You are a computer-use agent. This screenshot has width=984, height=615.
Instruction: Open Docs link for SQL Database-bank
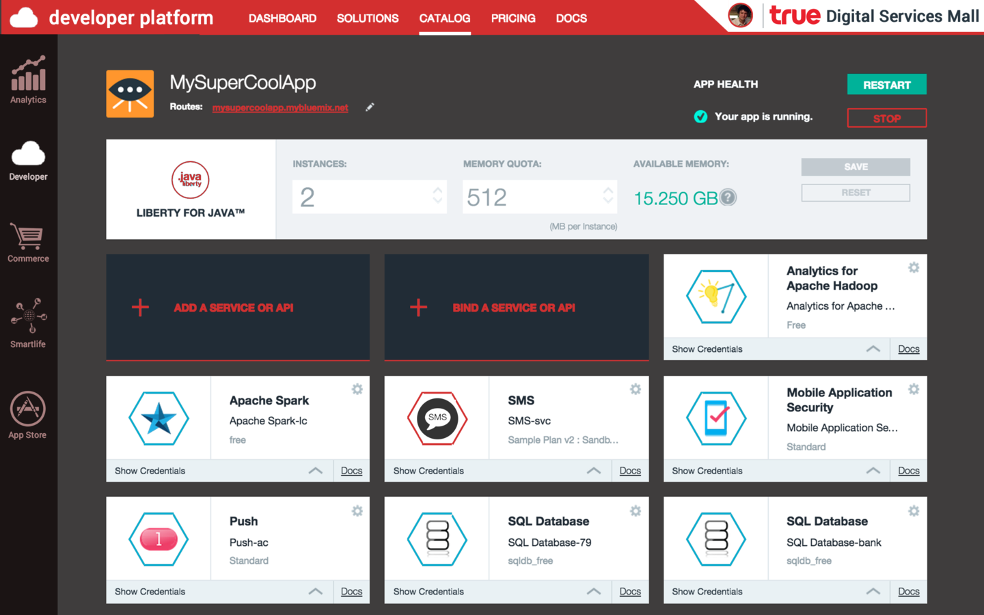909,592
